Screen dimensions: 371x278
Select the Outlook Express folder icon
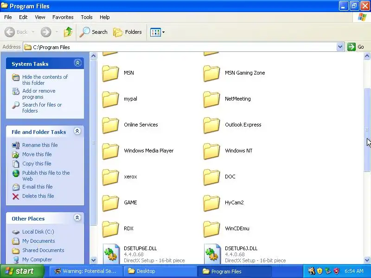211,125
